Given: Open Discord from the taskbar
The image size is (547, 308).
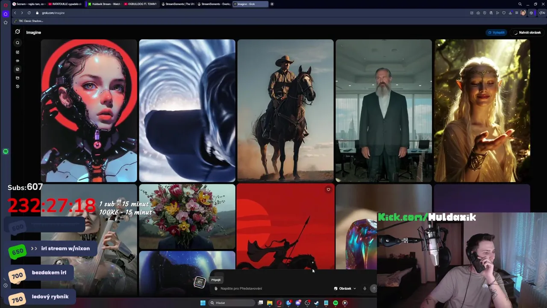Looking at the screenshot, I should 298,303.
